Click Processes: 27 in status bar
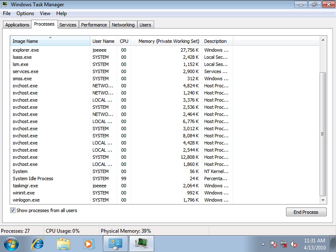 [15, 231]
